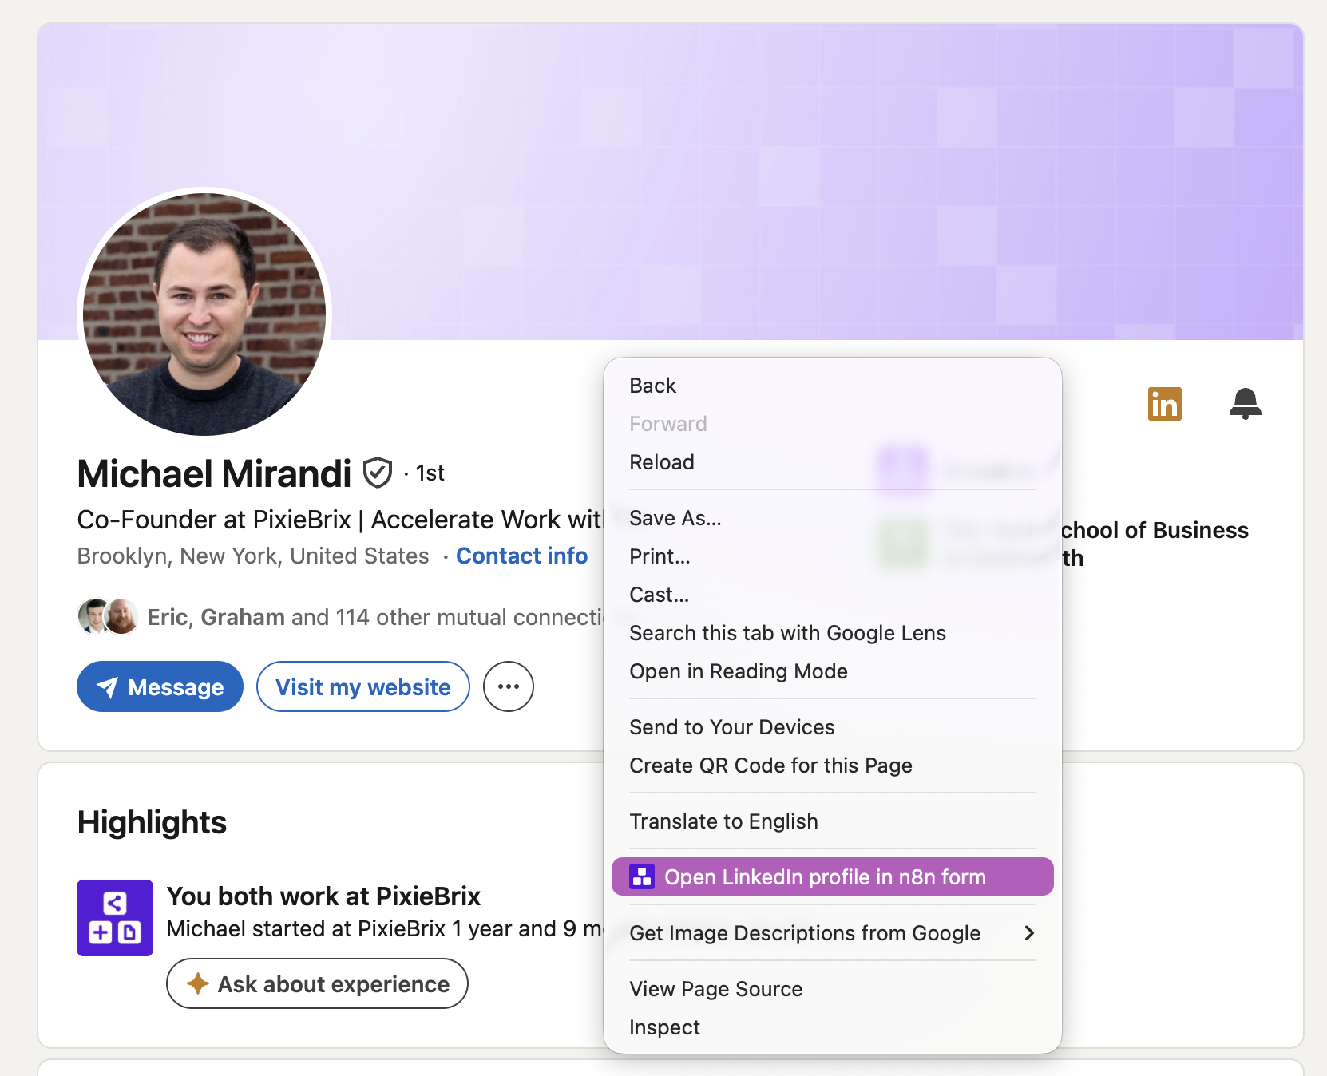The image size is (1327, 1076).
Task: Expand Get Image Descriptions submenu arrow
Action: pyautogui.click(x=1028, y=932)
